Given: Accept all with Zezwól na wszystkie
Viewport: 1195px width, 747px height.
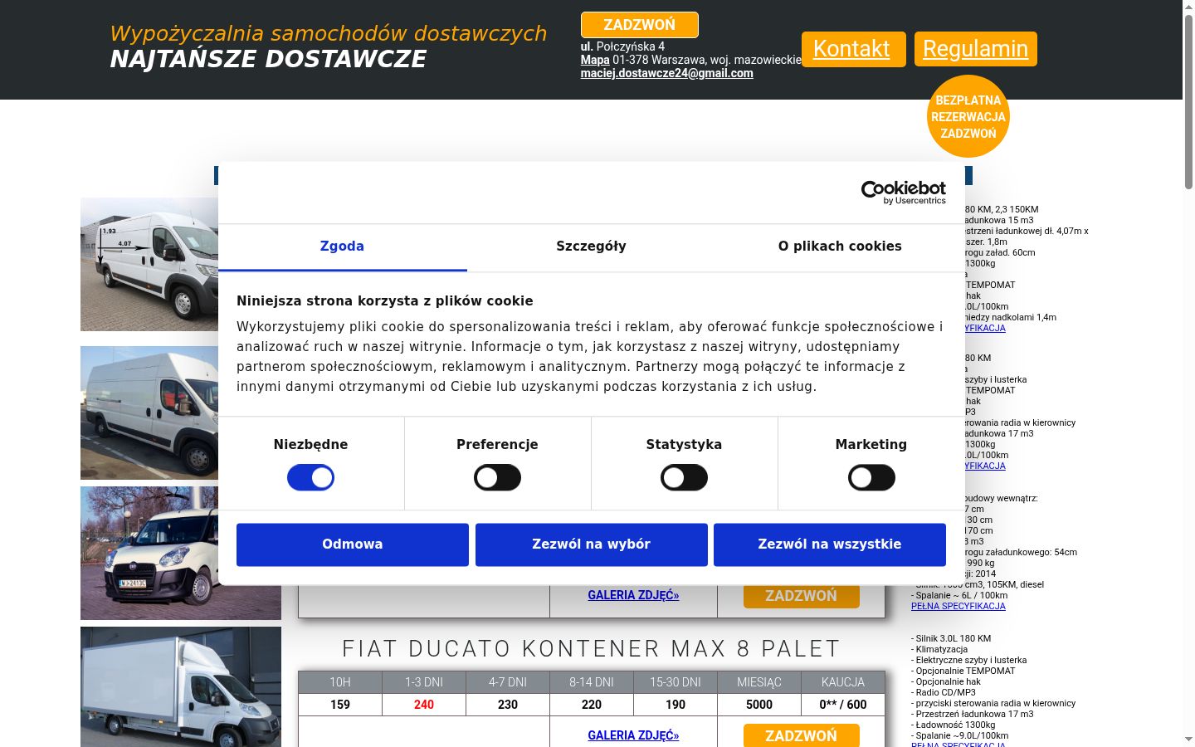Looking at the screenshot, I should point(830,544).
